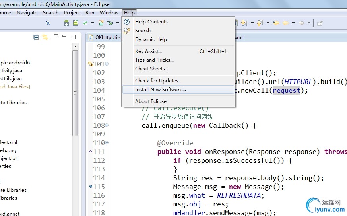Select Search in the Help dropdown

tap(178, 30)
